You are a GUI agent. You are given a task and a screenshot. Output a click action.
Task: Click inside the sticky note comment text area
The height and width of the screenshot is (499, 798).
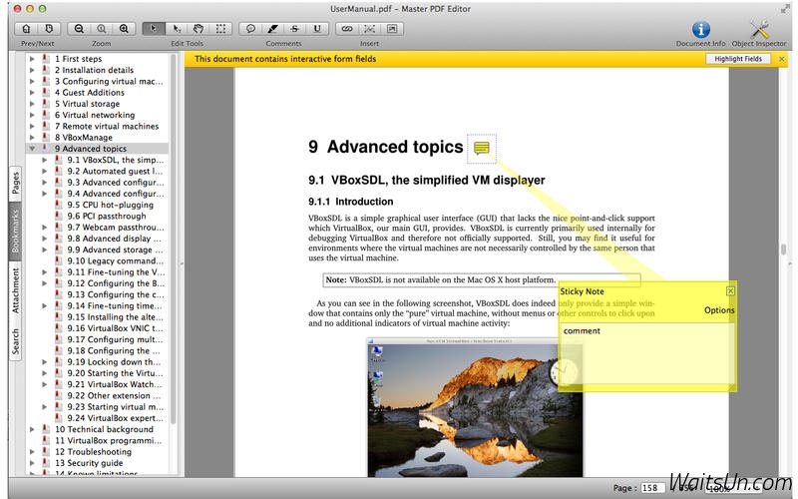click(646, 355)
